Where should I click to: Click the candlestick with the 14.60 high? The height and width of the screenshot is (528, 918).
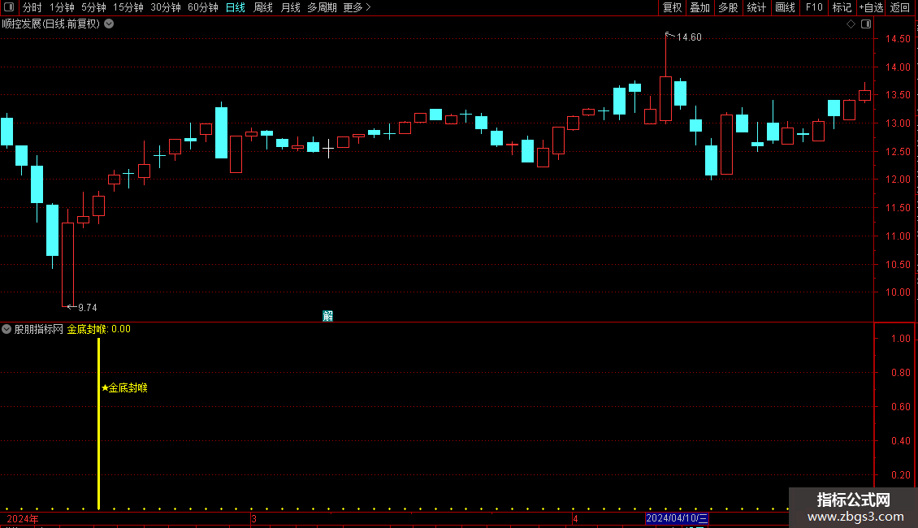(x=665, y=78)
